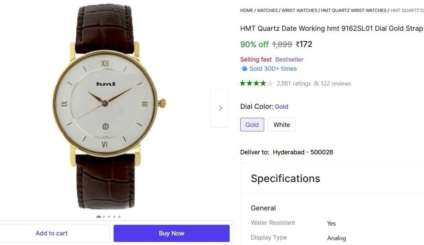Open the HOME breadcrumb link

[246, 10]
